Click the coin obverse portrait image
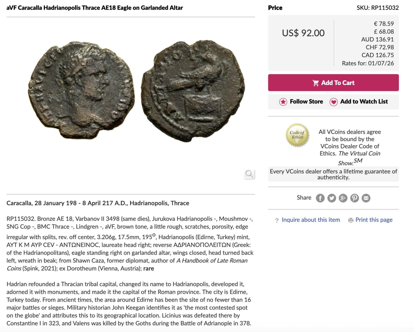The width and height of the screenshot is (414, 332). [82, 89]
